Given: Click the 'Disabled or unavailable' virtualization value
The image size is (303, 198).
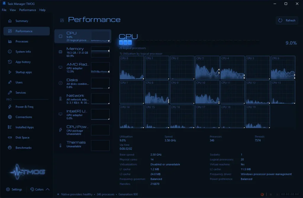Looking at the screenshot, I should (165, 164).
